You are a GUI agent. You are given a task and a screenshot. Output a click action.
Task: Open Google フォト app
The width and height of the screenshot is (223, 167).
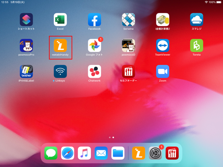click(94, 45)
